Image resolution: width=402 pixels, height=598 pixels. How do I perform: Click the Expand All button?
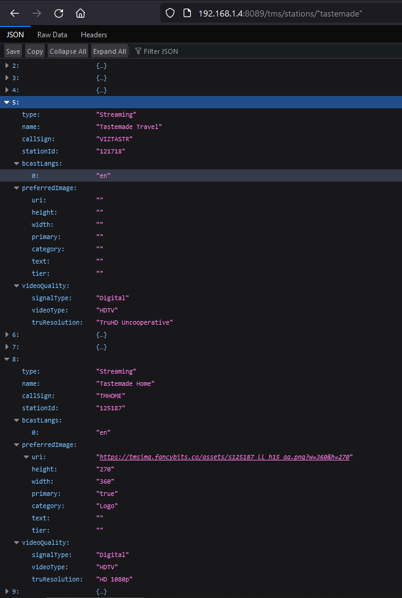[x=110, y=51]
